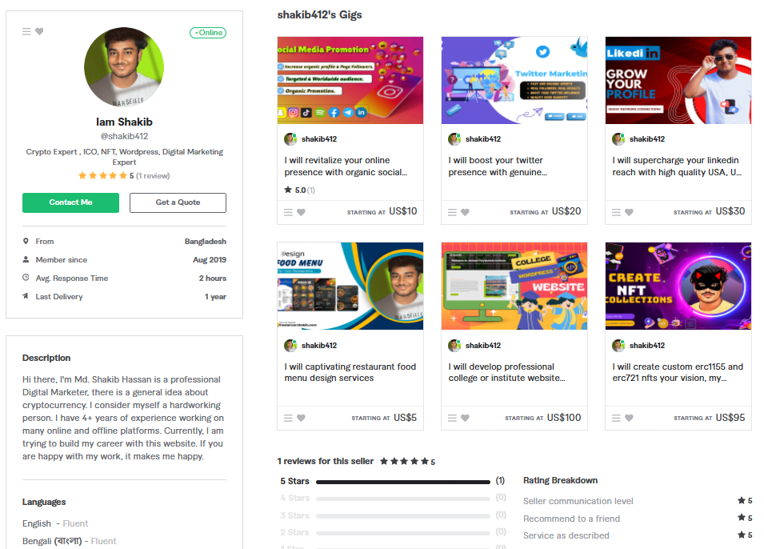Screen dimensions: 764x549
Task: Open list menu on NFT collections gig
Action: pos(616,419)
